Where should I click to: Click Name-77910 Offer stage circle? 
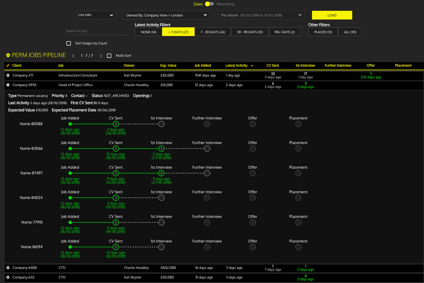click(x=253, y=222)
